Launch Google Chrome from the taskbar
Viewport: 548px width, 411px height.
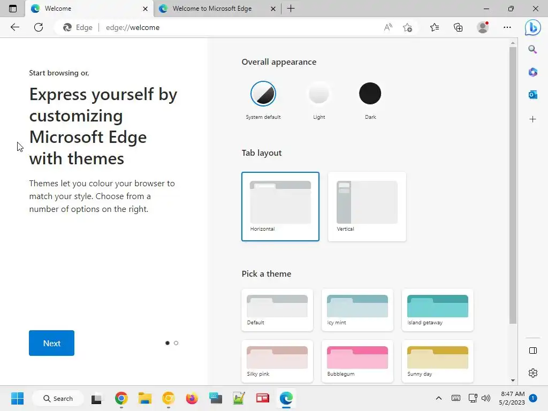pyautogui.click(x=121, y=398)
